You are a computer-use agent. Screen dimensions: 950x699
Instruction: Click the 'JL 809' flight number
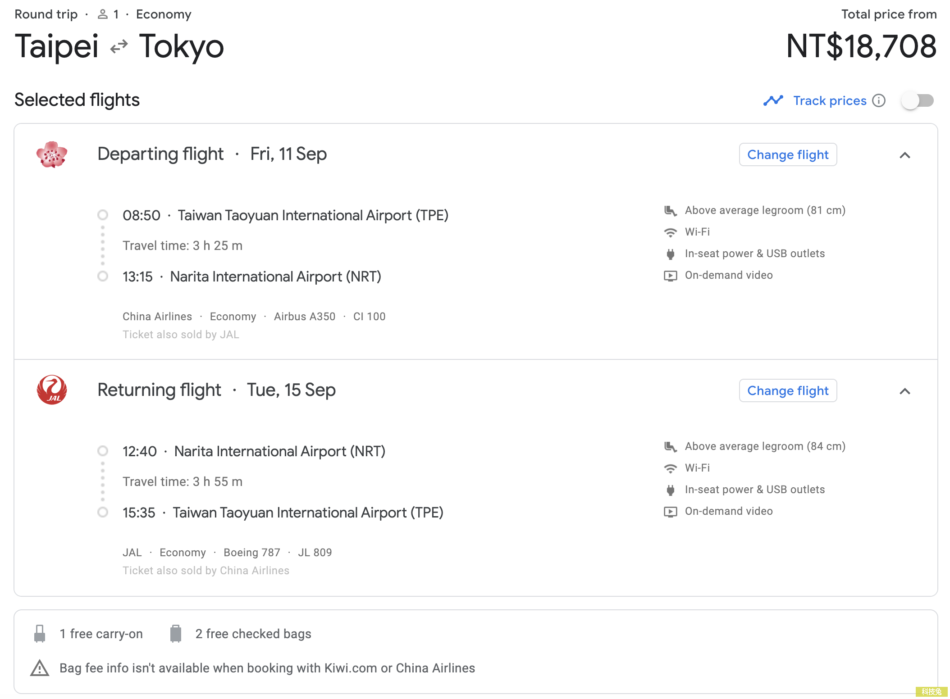(x=315, y=553)
